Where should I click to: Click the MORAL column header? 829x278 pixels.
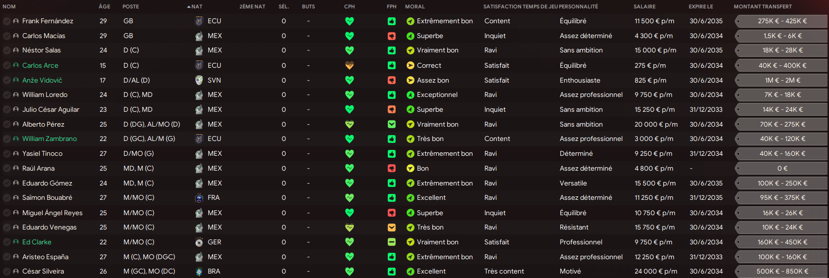point(414,6)
